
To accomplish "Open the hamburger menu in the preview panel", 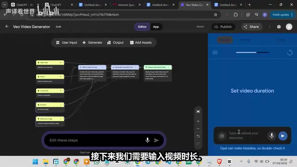I will (215, 52).
